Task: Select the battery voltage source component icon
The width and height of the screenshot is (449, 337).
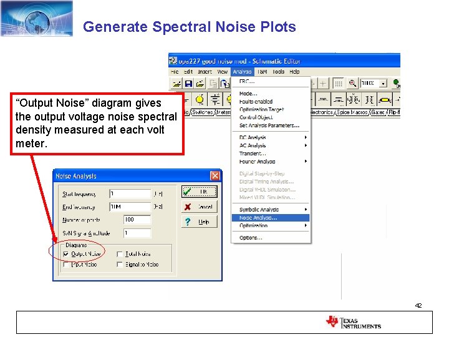Action: [215, 99]
